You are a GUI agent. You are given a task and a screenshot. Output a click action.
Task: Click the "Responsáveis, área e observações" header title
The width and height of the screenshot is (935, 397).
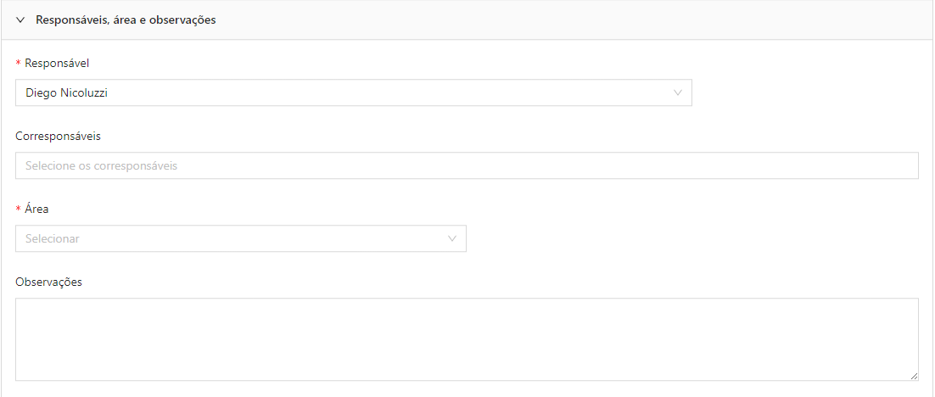(126, 20)
